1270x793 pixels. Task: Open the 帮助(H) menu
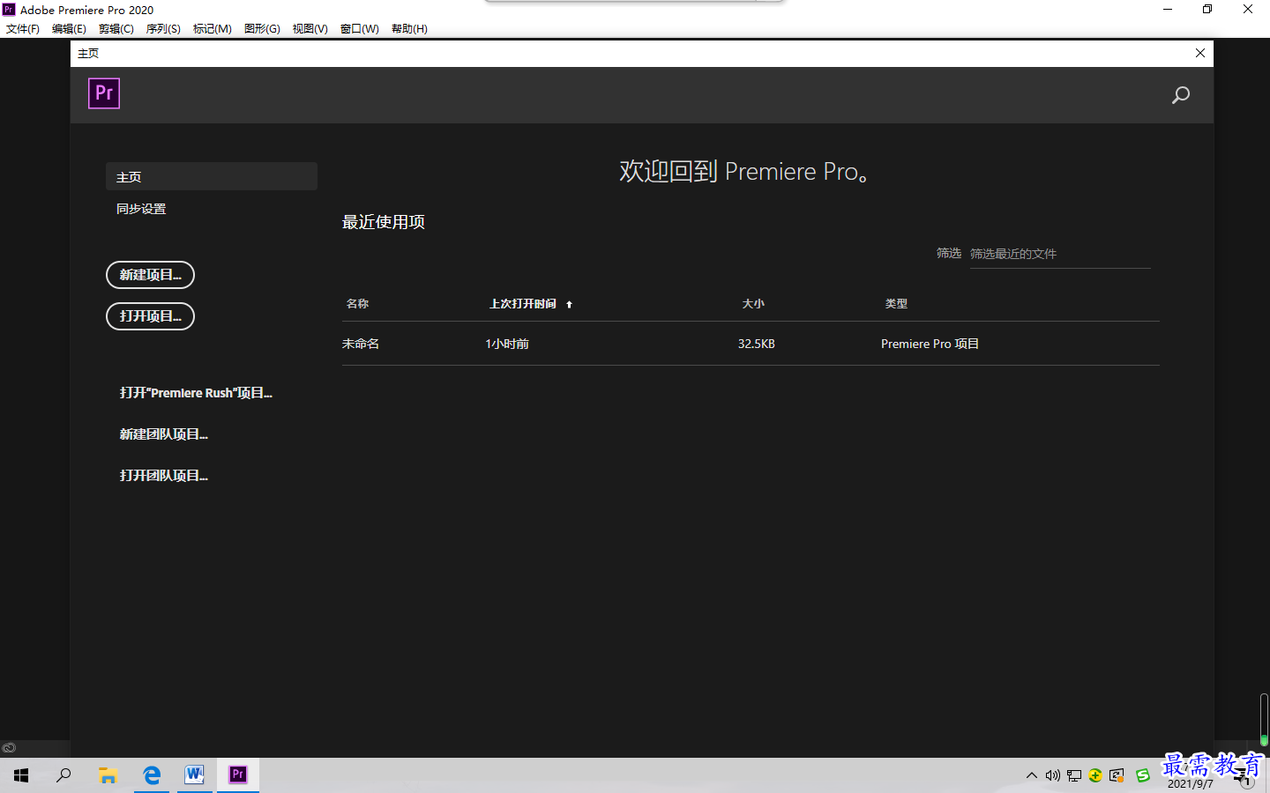(x=409, y=29)
